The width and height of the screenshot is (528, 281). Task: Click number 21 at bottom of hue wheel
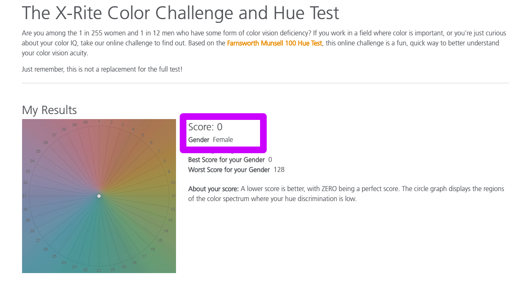(x=99, y=271)
